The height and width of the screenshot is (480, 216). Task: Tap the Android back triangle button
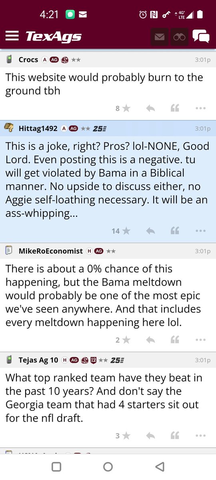160,466
